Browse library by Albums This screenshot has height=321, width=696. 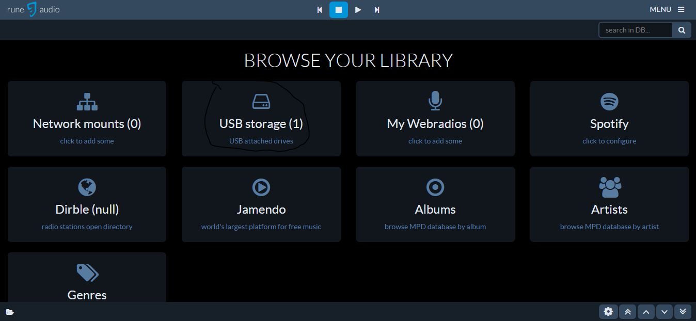(x=435, y=204)
